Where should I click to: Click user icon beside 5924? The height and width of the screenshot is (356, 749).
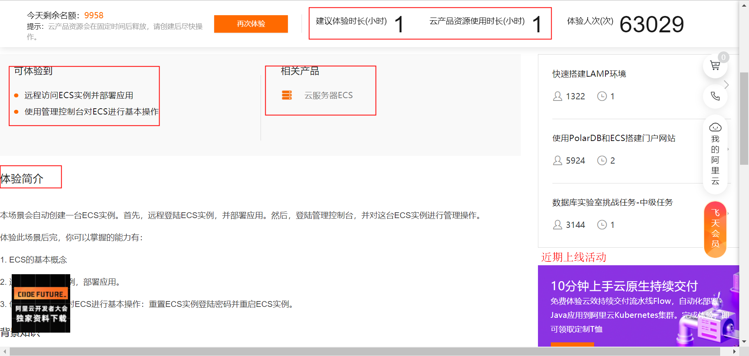point(557,160)
